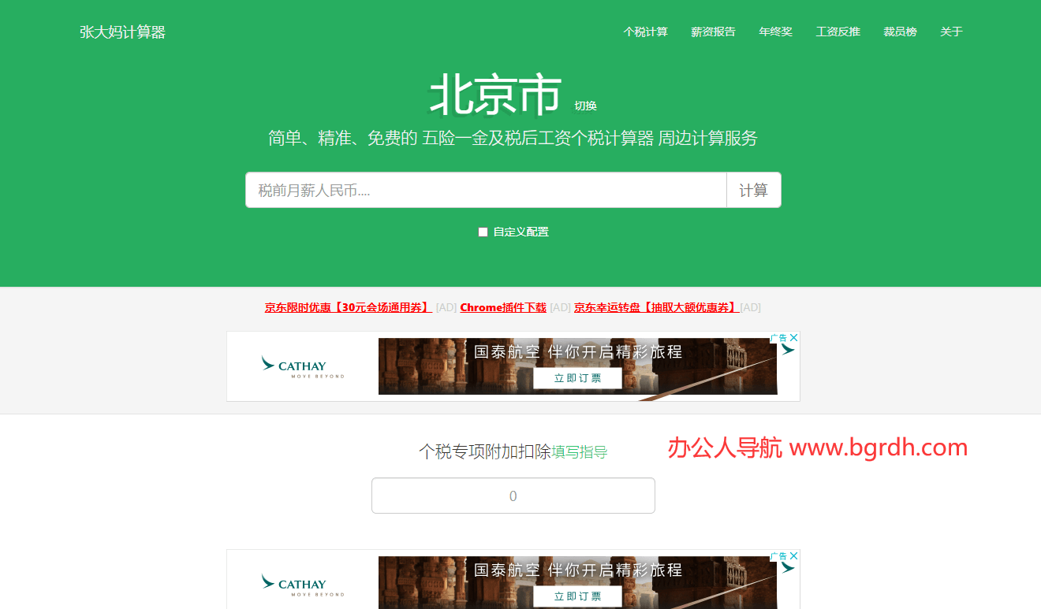The height and width of the screenshot is (609, 1041).
Task: Open the 京东限时优惠 coupon link
Action: pyautogui.click(x=347, y=307)
